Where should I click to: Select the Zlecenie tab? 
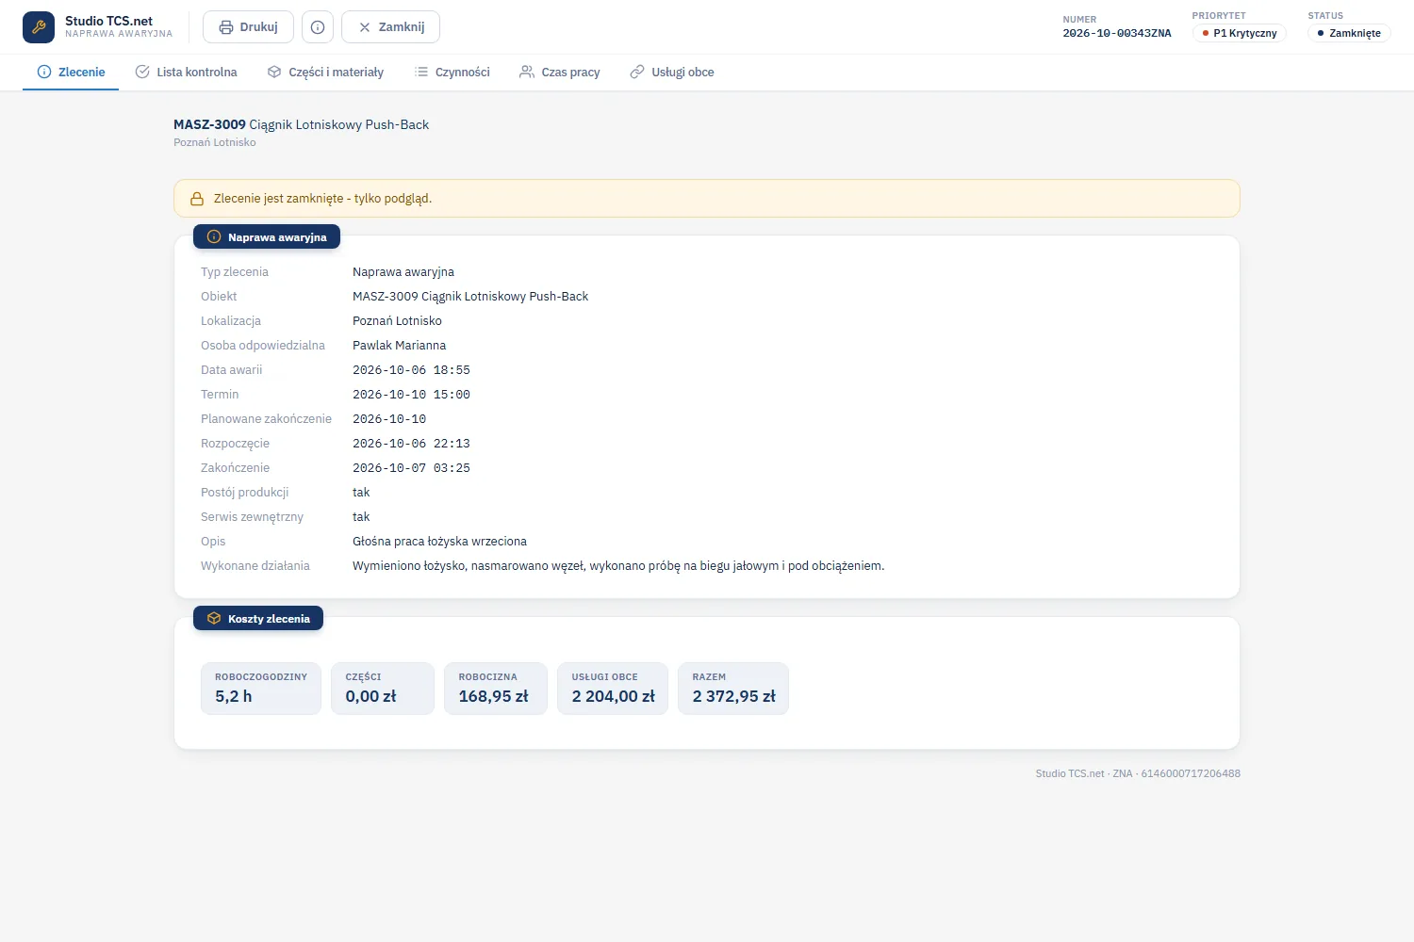pyautogui.click(x=71, y=72)
